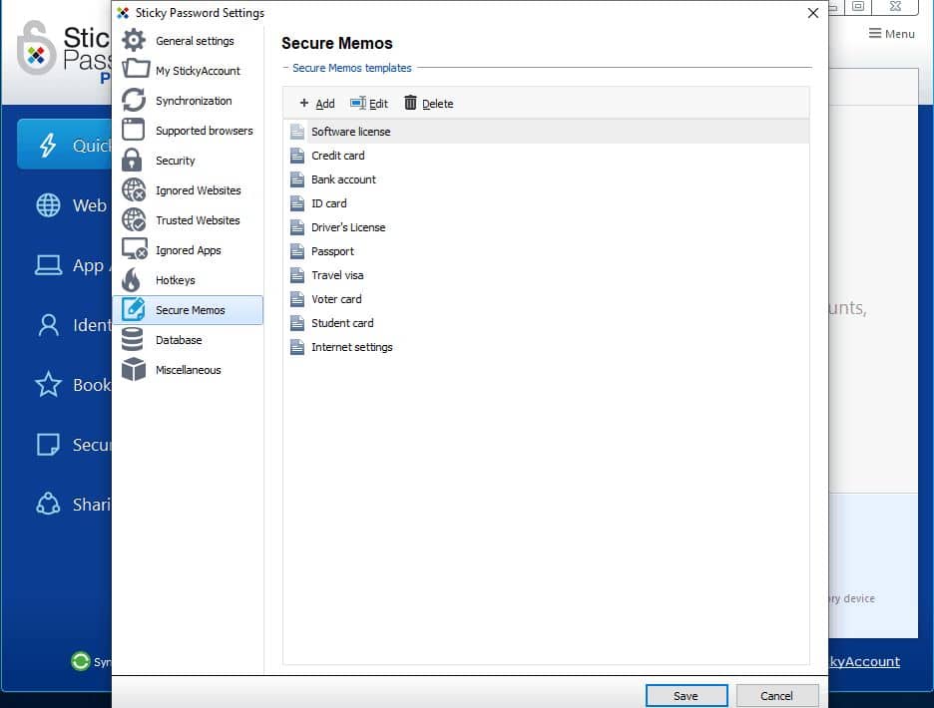Click the document icon beside Driver's License
Image resolution: width=934 pixels, height=708 pixels.
click(297, 227)
